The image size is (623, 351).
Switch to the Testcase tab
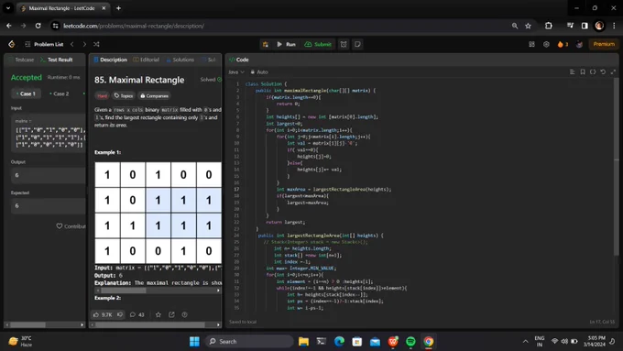tap(21, 60)
